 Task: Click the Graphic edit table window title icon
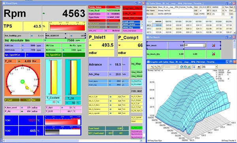click(x=148, y=62)
